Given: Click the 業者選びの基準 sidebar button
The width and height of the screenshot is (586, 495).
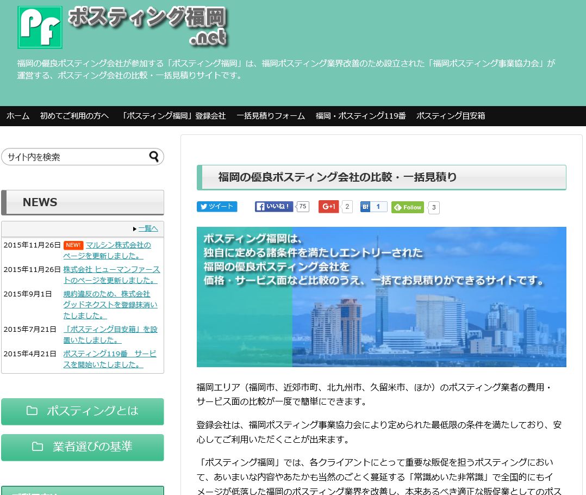Looking at the screenshot, I should coord(83,447).
